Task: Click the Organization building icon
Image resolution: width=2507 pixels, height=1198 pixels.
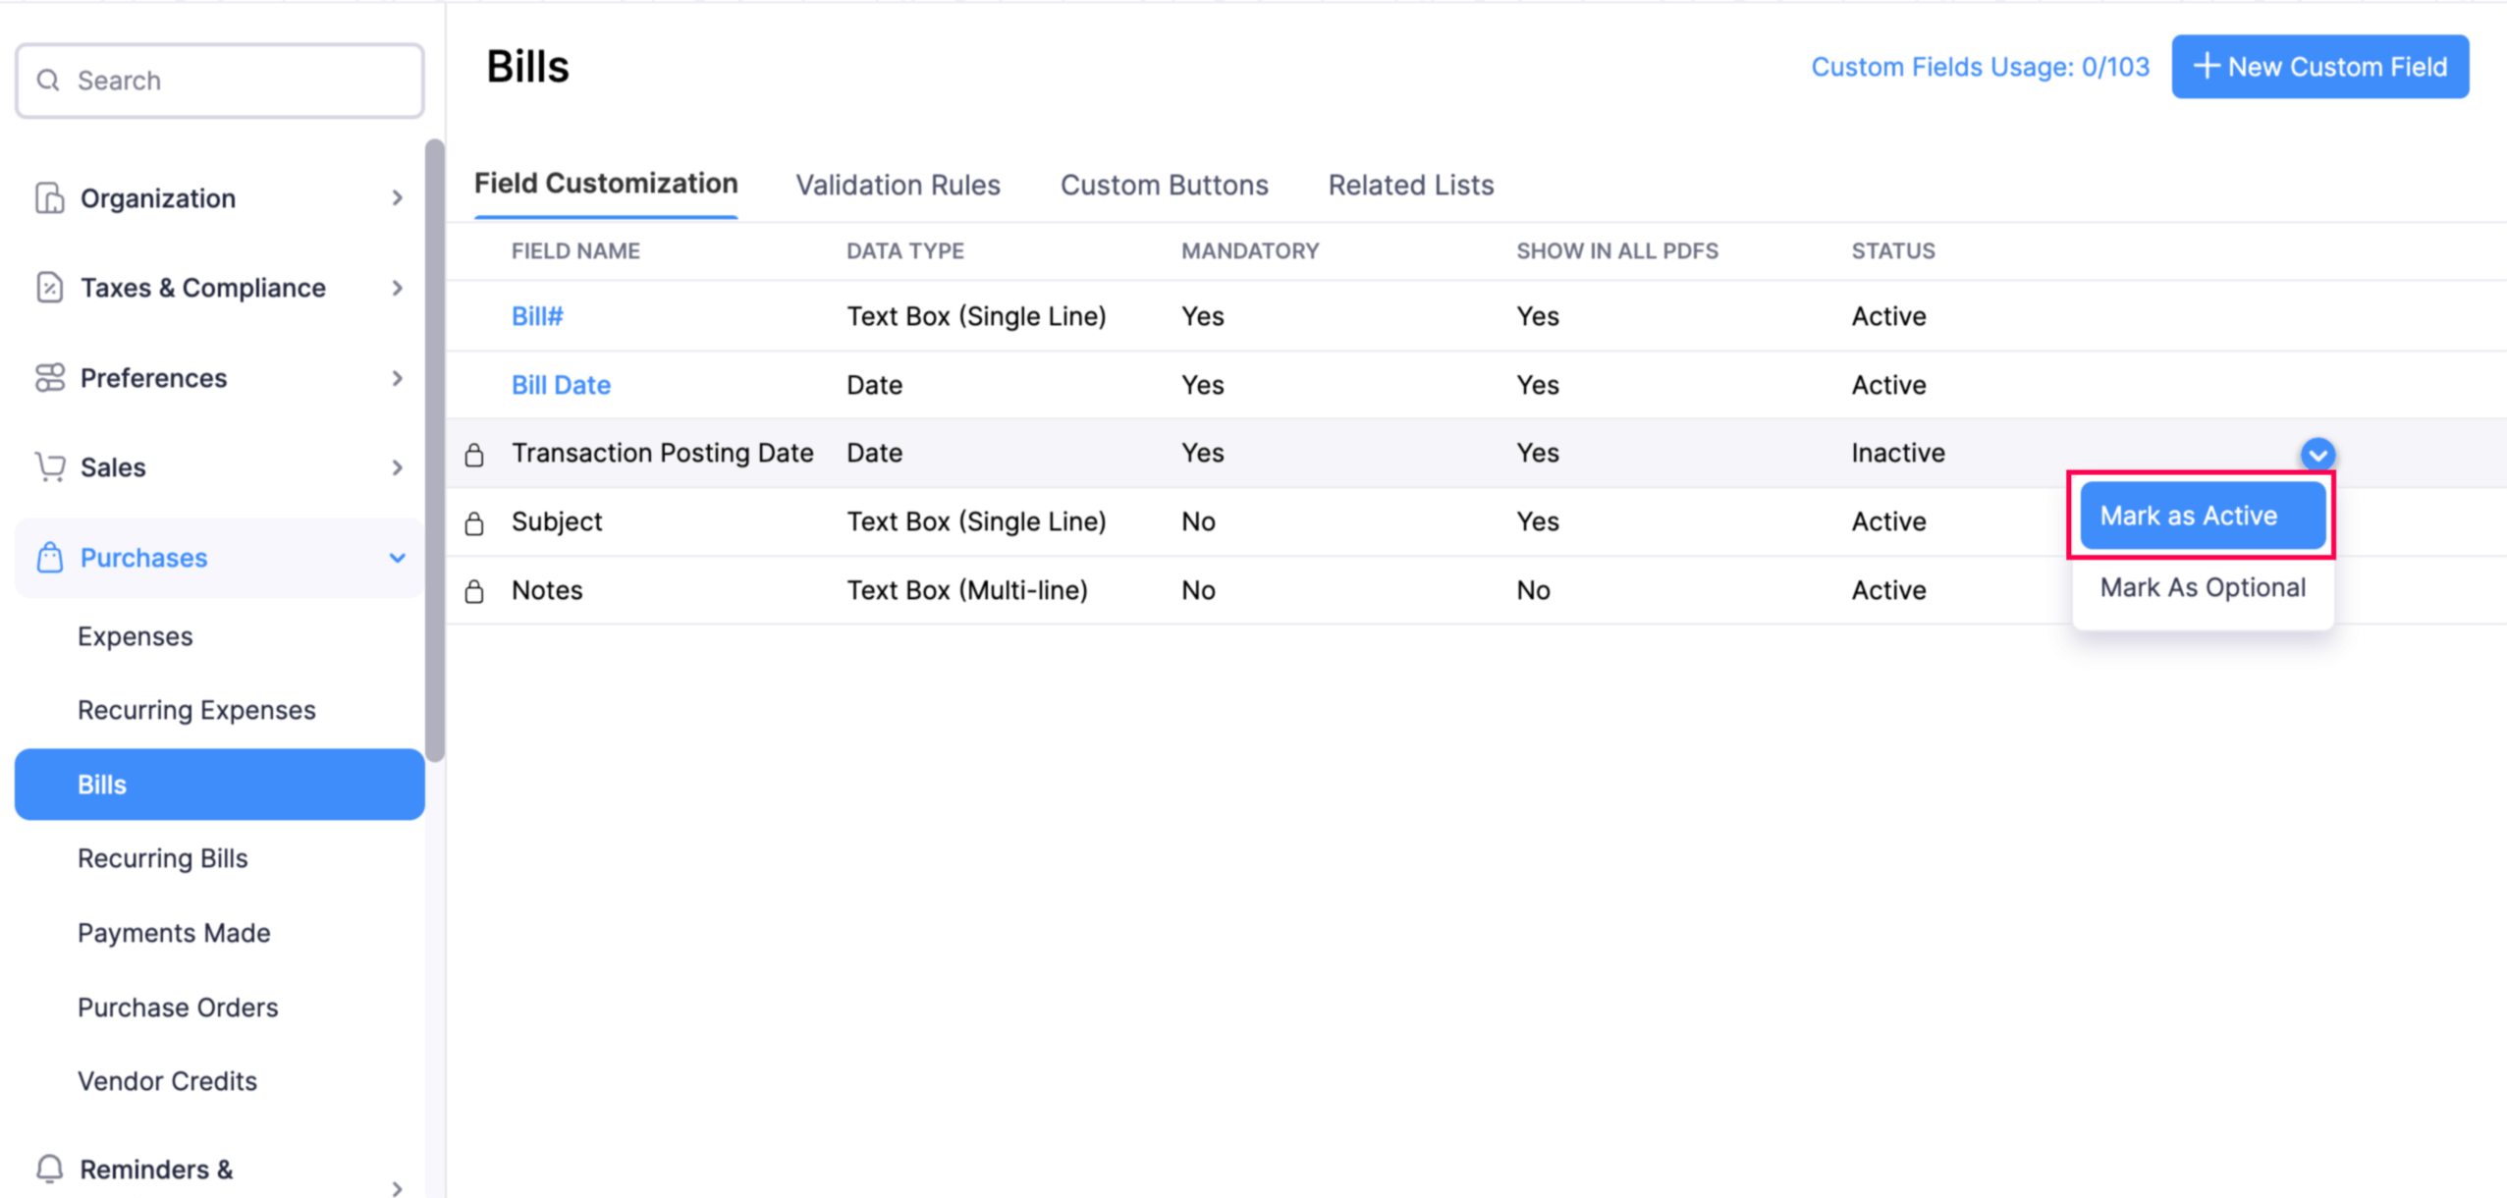Action: (x=49, y=197)
